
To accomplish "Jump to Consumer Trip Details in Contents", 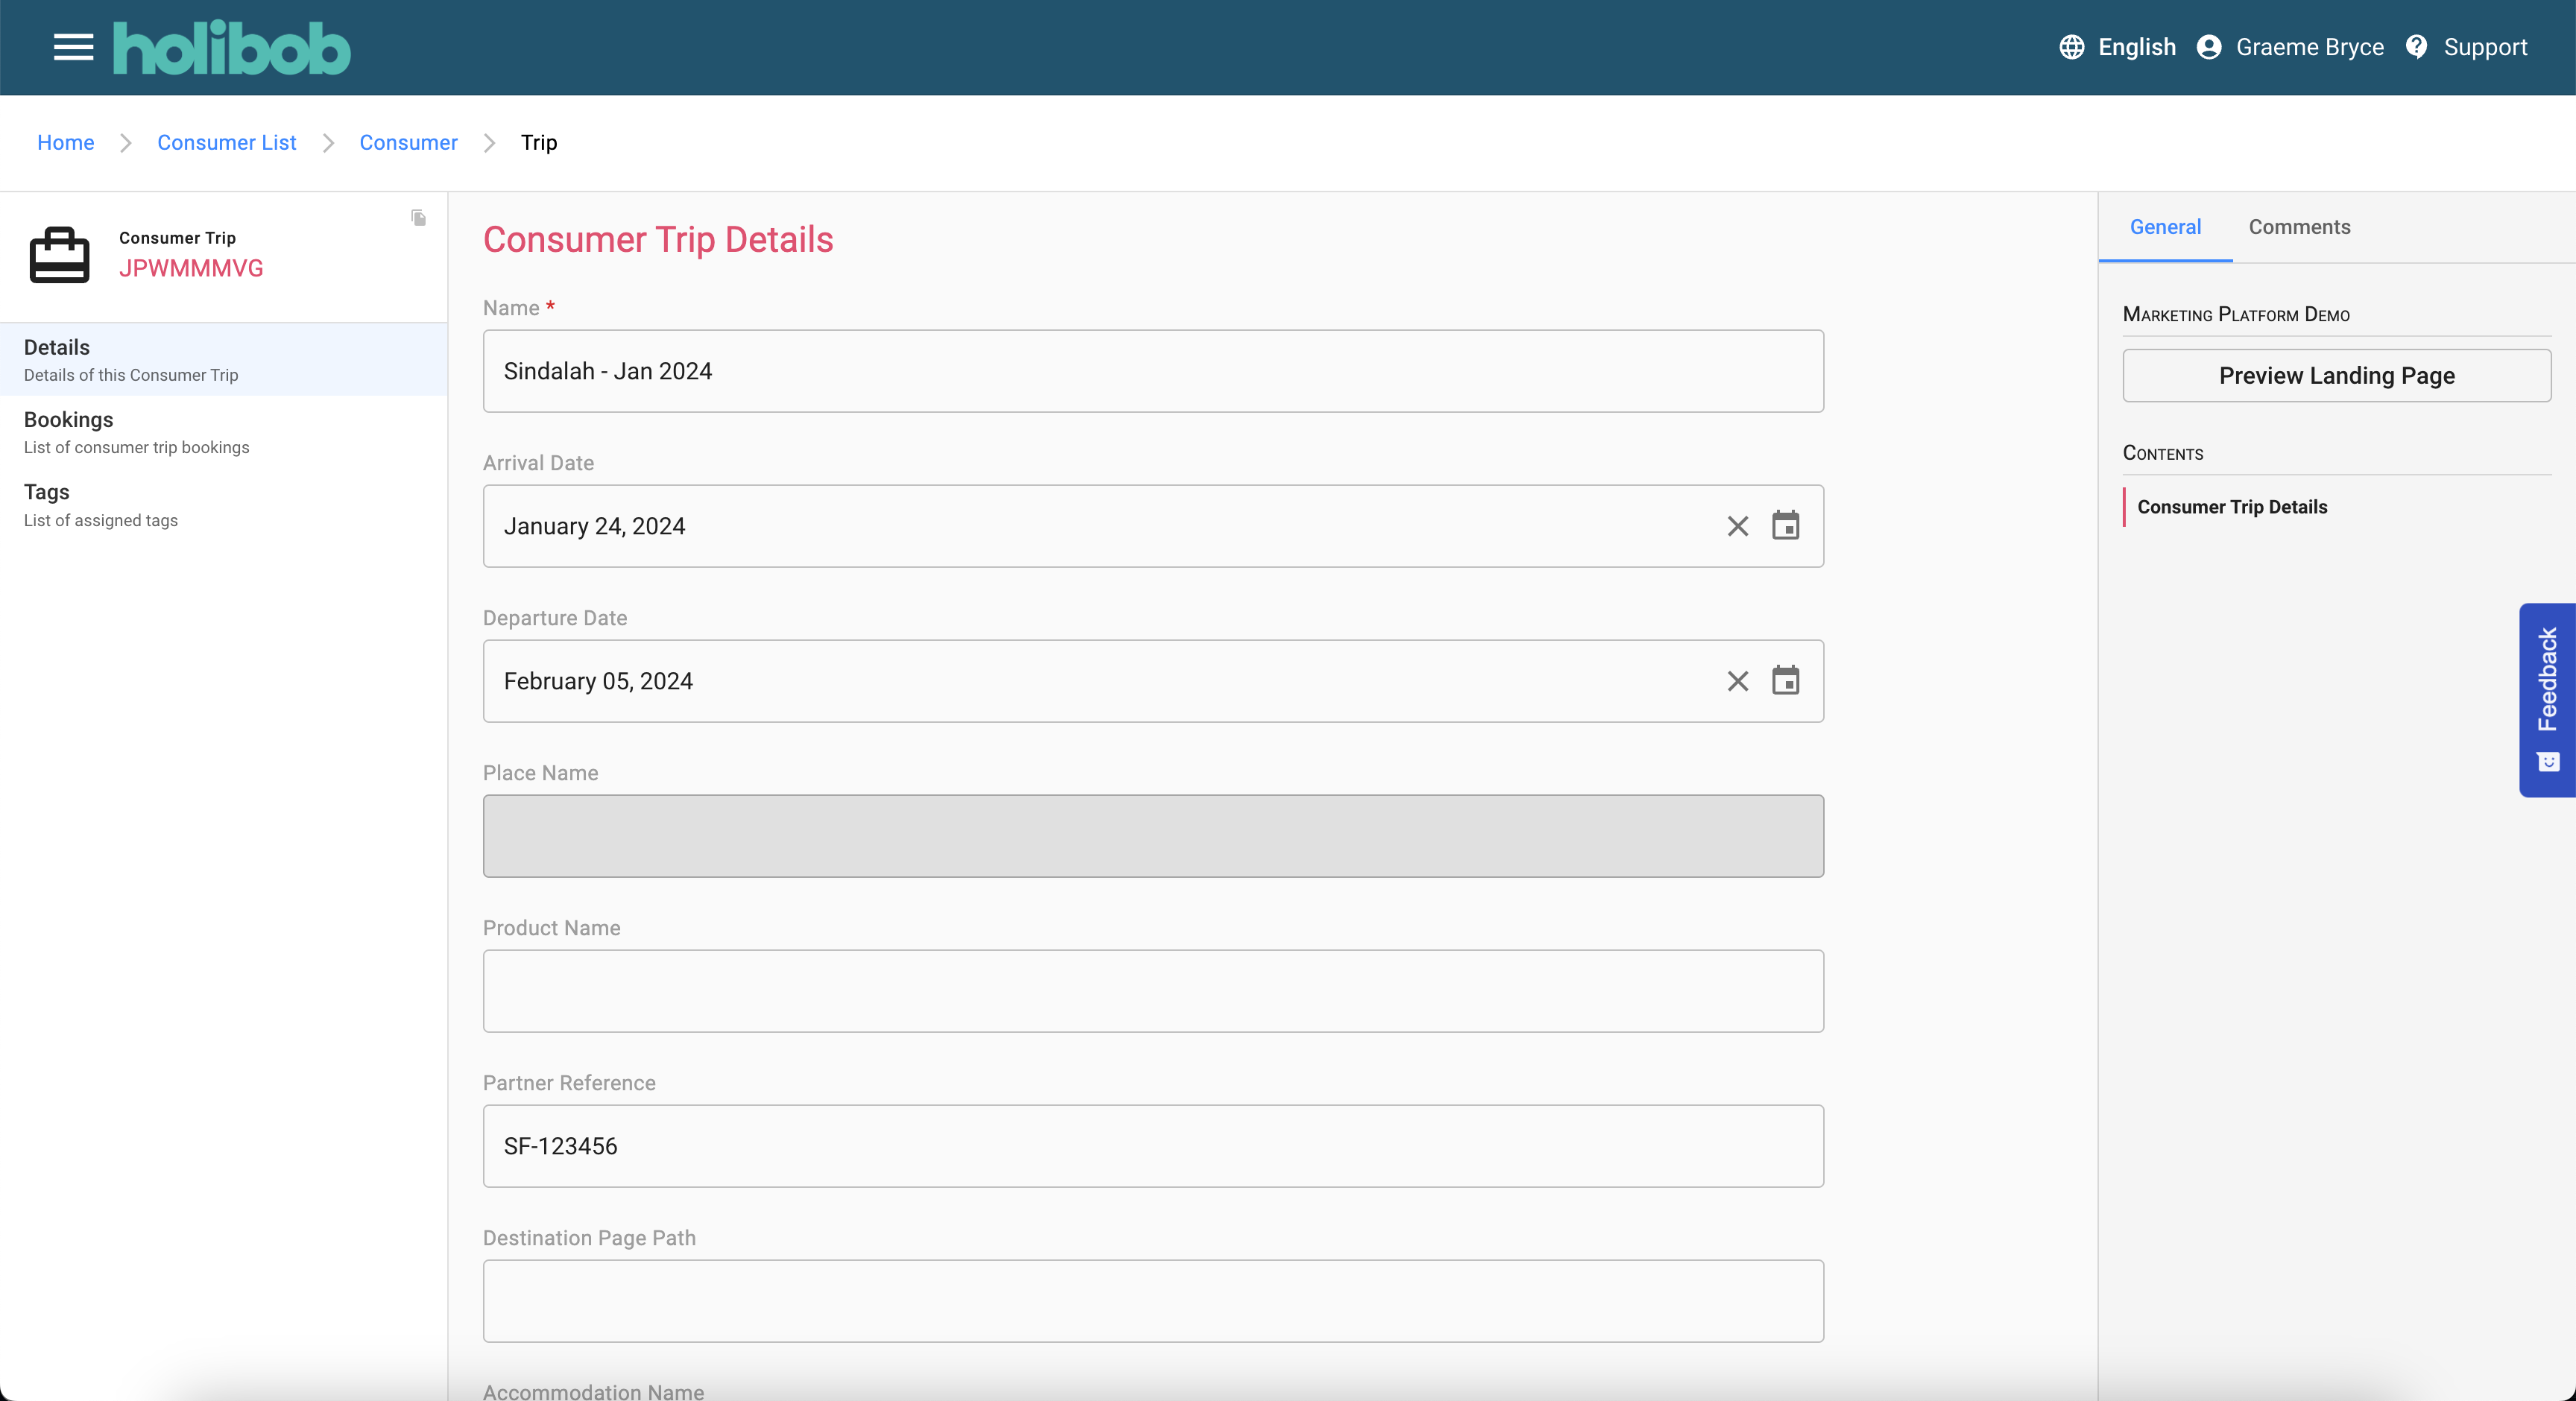I will pyautogui.click(x=2232, y=507).
